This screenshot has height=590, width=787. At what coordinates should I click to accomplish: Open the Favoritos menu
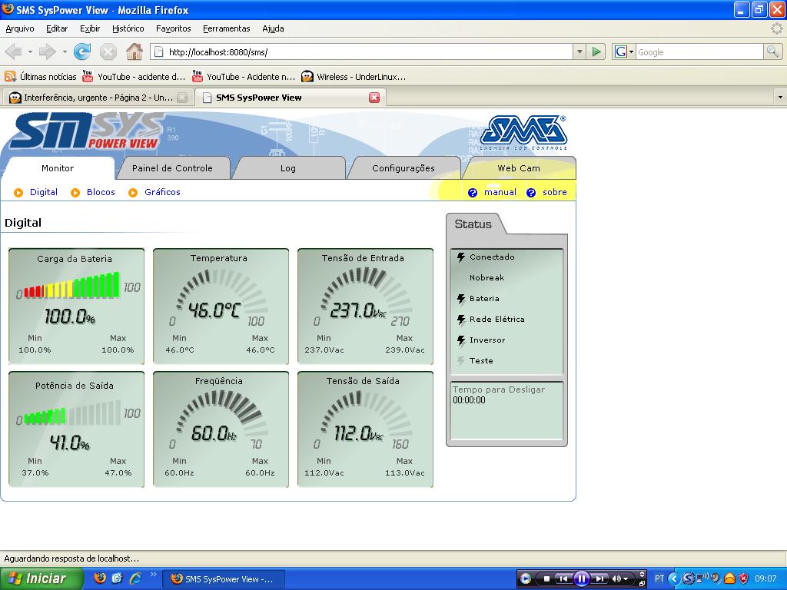(x=173, y=28)
